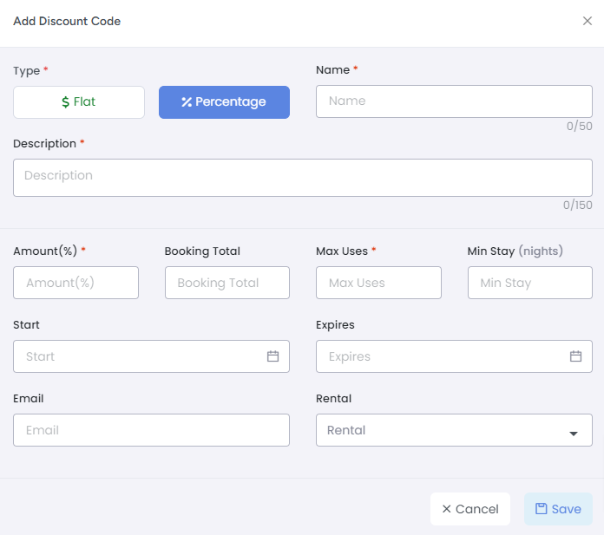Image resolution: width=604 pixels, height=535 pixels.
Task: Focus the Booking Total field
Action: pyautogui.click(x=227, y=283)
